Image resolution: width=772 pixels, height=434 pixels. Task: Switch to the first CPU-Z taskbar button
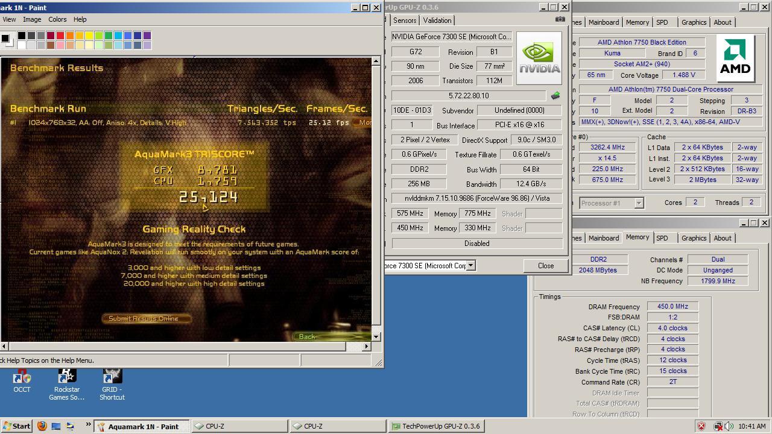pos(240,426)
